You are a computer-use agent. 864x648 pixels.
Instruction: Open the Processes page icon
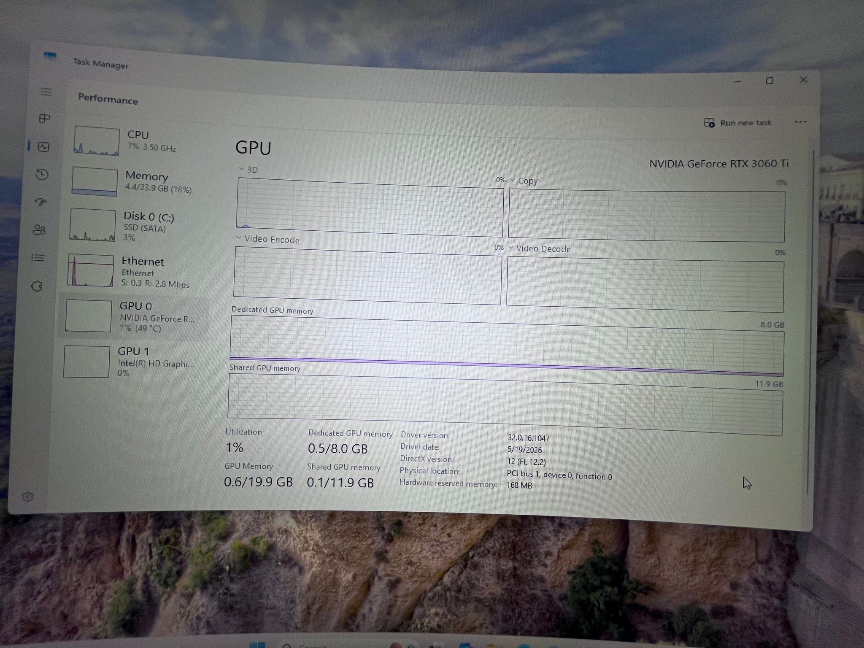pyautogui.click(x=45, y=119)
